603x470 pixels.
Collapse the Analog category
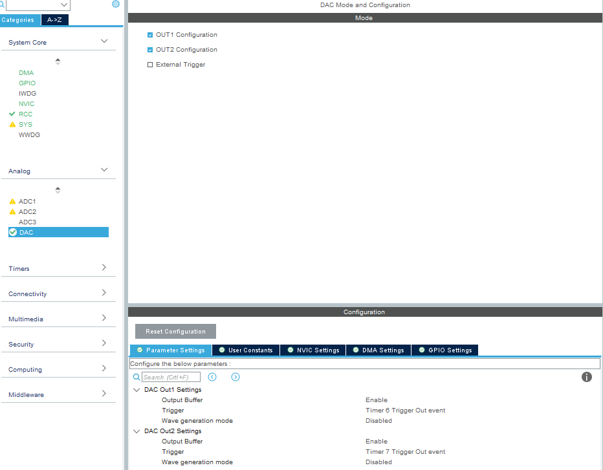tap(104, 170)
